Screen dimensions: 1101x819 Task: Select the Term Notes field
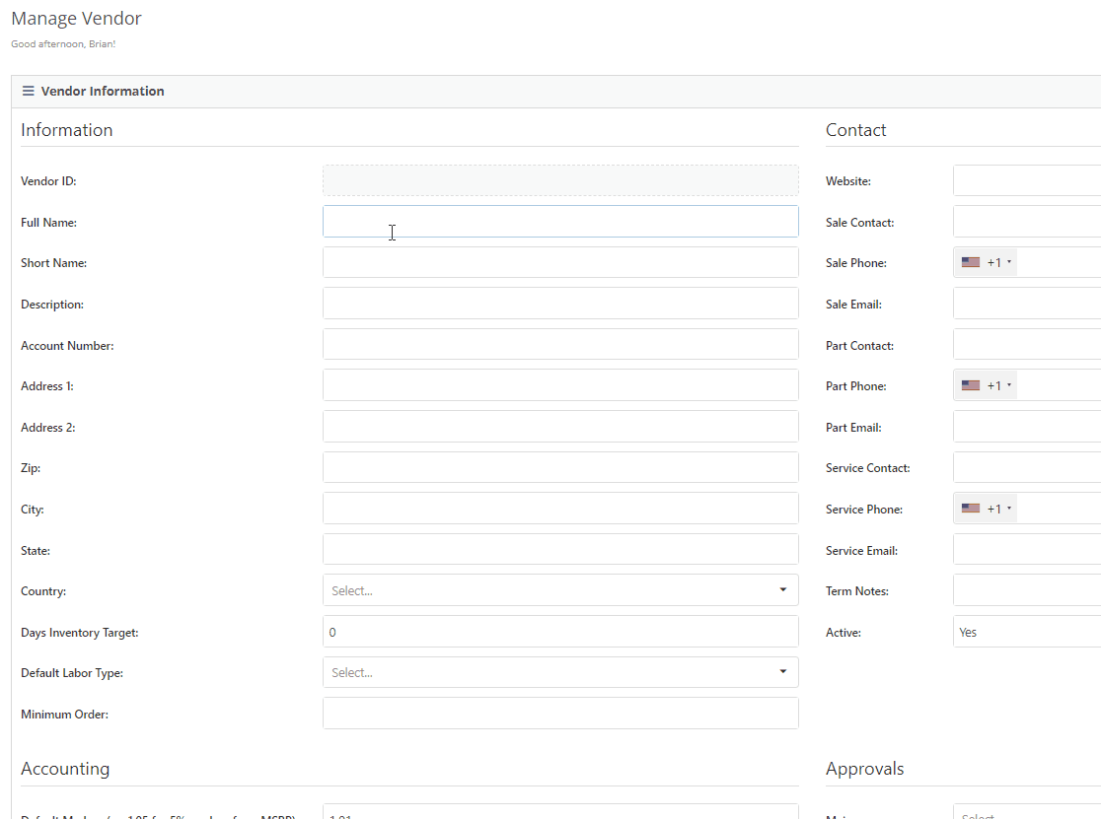(1027, 590)
